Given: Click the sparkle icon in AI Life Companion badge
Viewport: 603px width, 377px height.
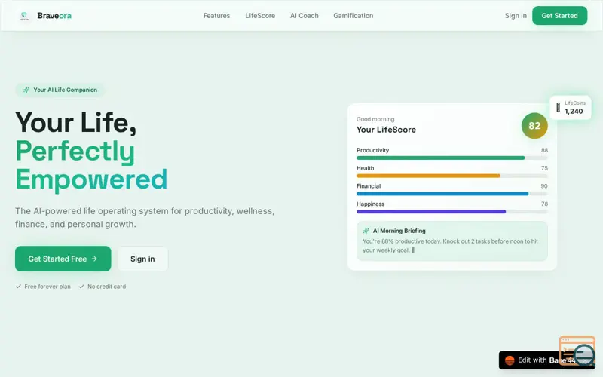Looking at the screenshot, I should pyautogui.click(x=26, y=90).
